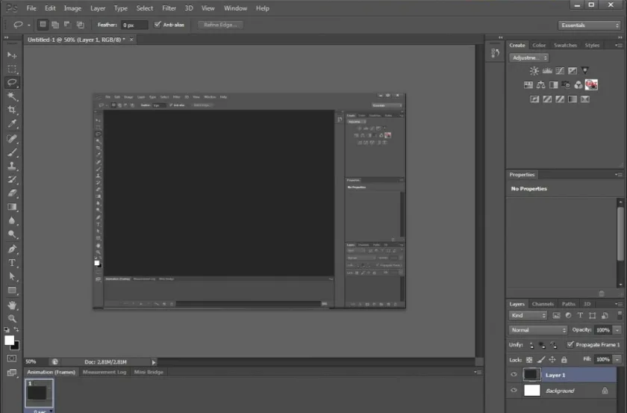Open the Filter menu

169,8
